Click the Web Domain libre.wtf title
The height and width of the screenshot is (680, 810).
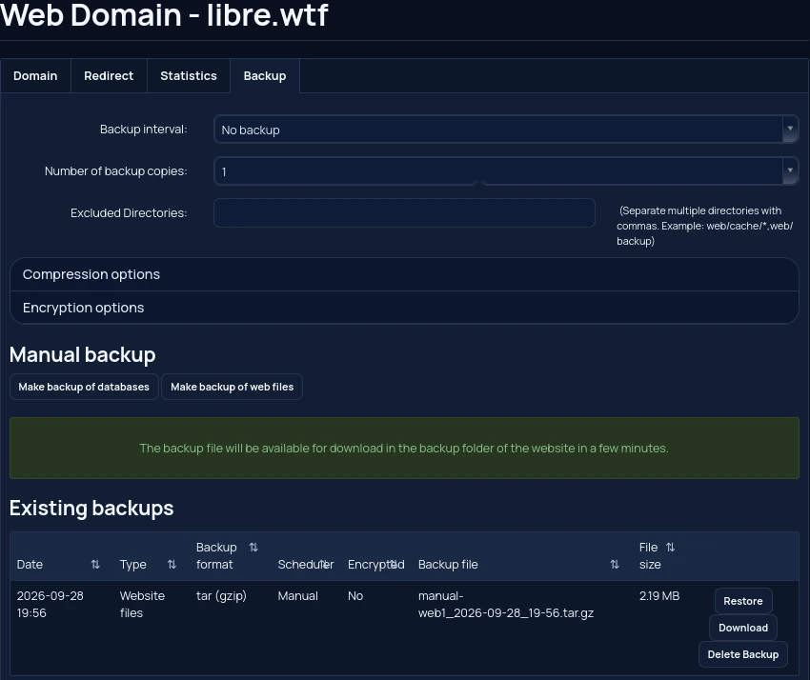tap(164, 15)
